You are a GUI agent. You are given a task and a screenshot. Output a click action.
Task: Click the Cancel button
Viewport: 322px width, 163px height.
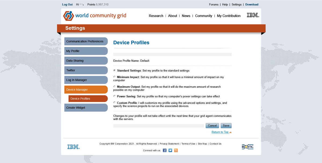[x=212, y=126]
